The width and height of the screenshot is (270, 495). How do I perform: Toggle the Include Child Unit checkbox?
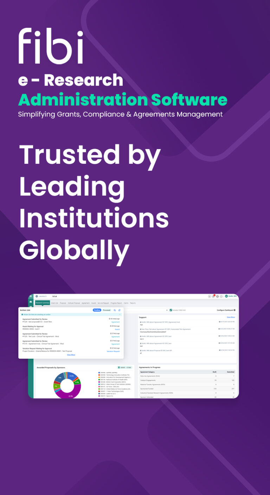pos(171,310)
